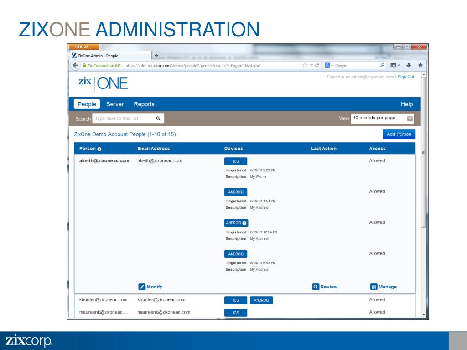Reload the page with the refresh icon
This screenshot has width=467, height=350.
point(317,65)
